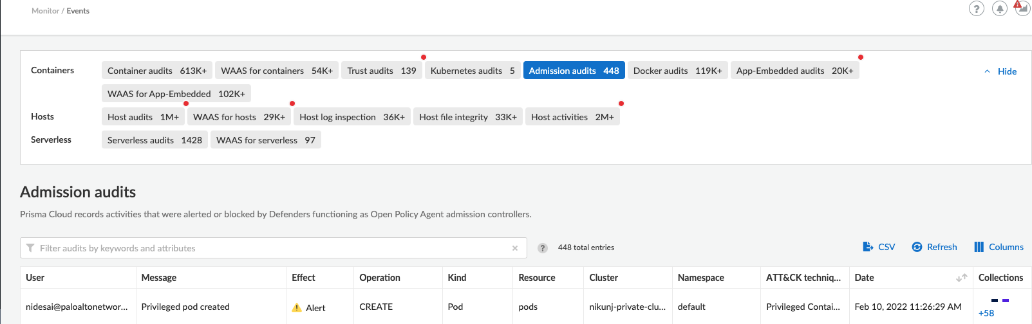Collapse the audit categories with Hide
The width and height of the screenshot is (1032, 324).
[1000, 71]
